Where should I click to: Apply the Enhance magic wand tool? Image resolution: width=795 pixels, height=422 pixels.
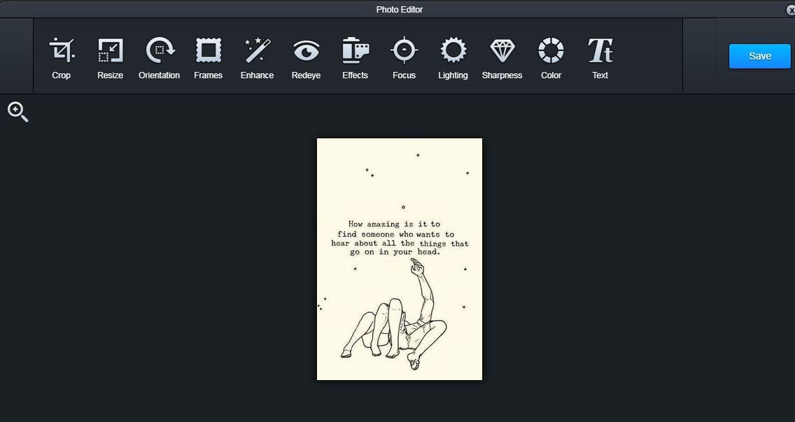(x=257, y=50)
